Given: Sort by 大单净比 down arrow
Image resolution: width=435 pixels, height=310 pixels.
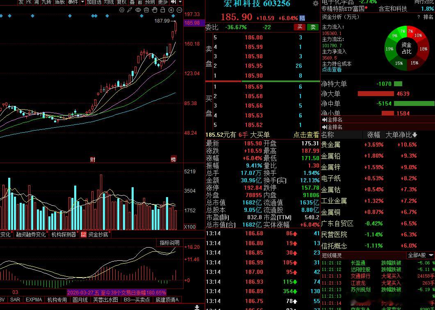Looking at the screenshot, I should pyautogui.click(x=415, y=135).
